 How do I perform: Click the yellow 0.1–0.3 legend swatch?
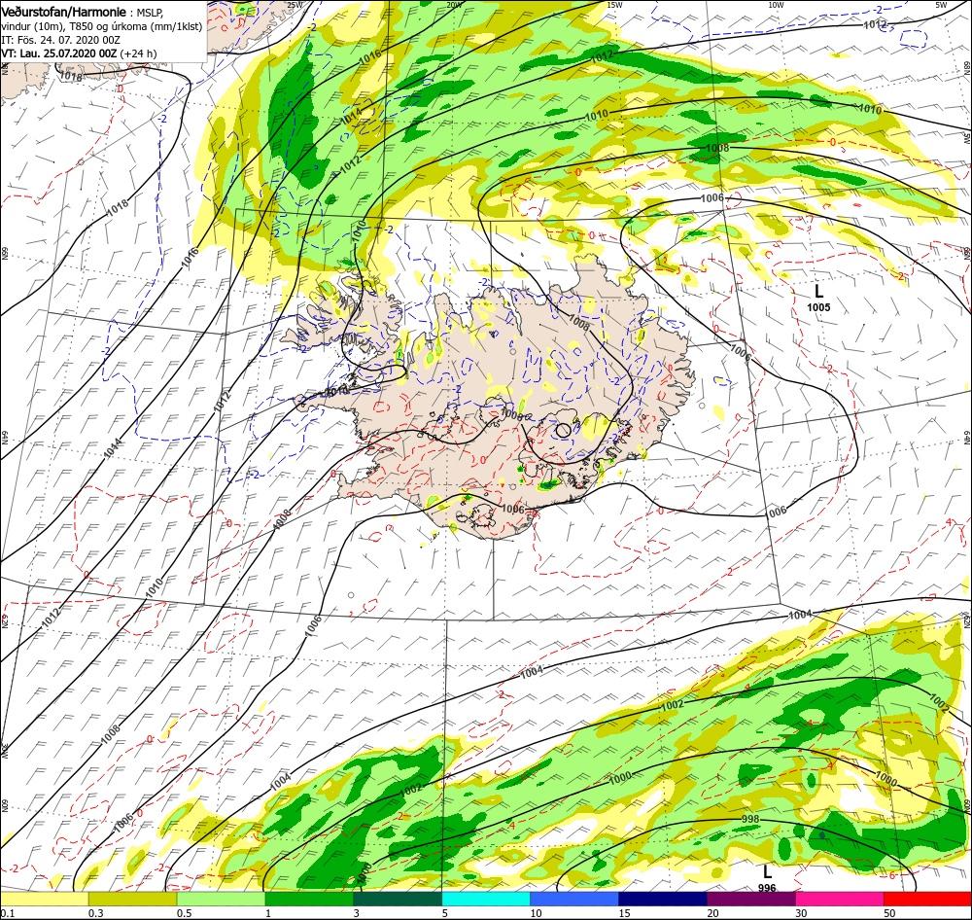44,899
